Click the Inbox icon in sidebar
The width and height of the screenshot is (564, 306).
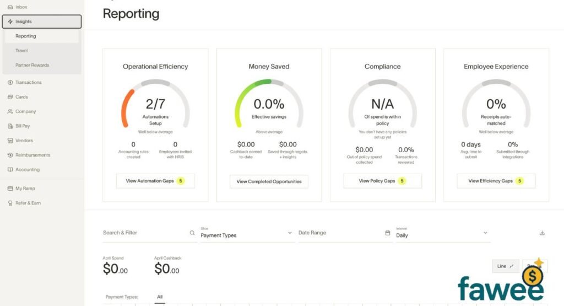pyautogui.click(x=10, y=7)
